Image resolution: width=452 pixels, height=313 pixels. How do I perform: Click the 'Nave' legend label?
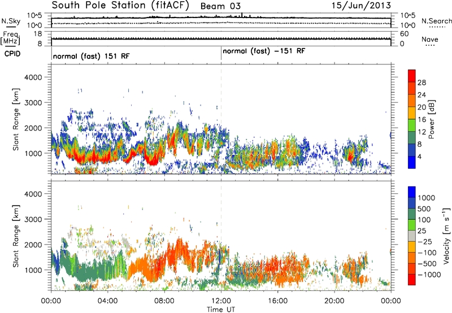(429, 39)
